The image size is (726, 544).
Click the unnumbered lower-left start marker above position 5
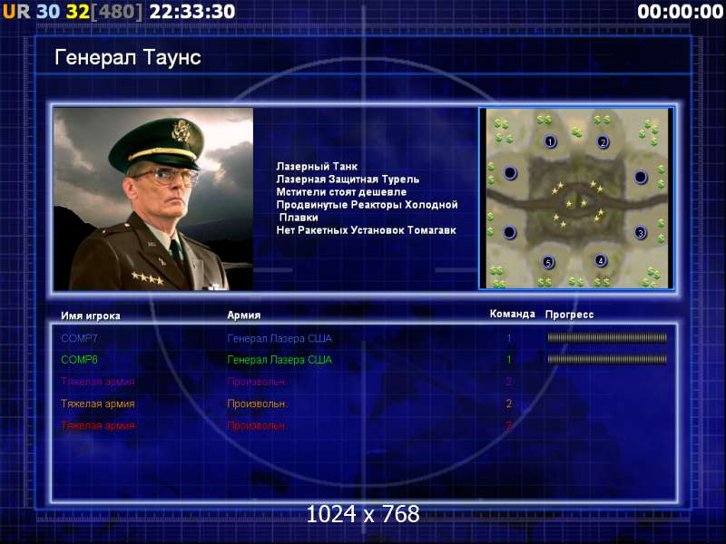pyautogui.click(x=509, y=232)
